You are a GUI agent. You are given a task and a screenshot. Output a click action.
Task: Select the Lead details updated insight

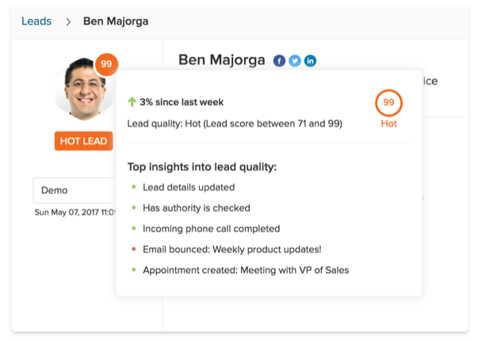pos(189,188)
